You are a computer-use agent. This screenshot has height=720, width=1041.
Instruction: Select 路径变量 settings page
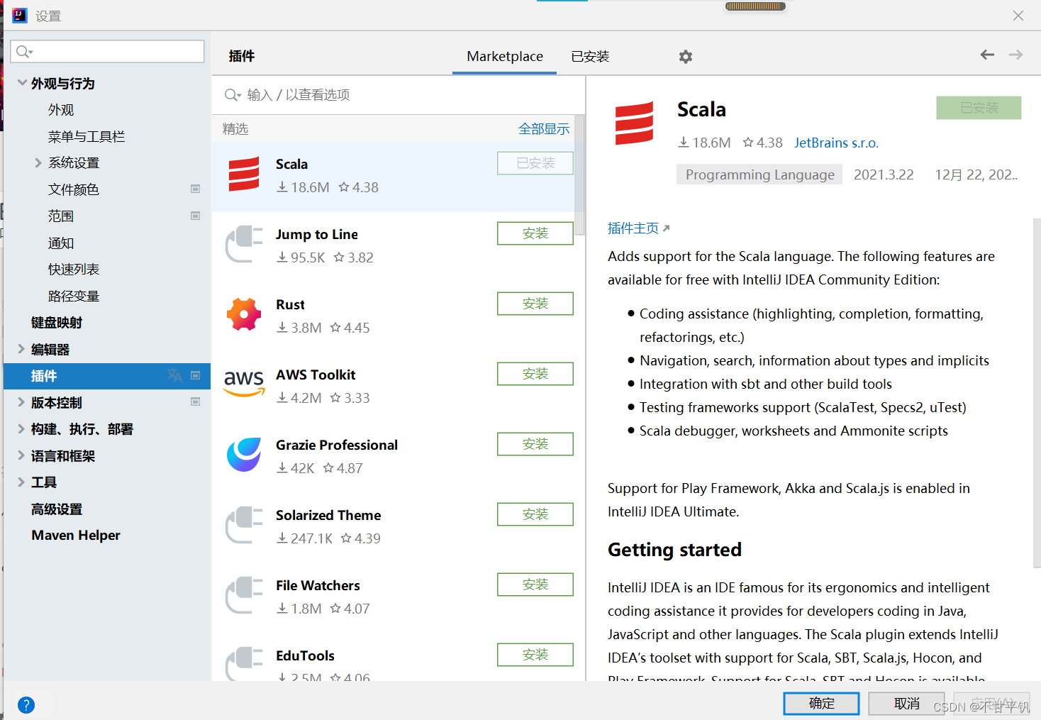click(74, 296)
